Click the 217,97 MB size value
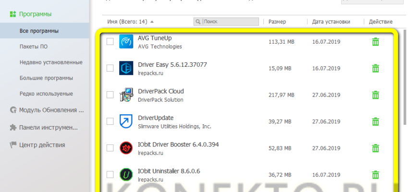This screenshot has height=192, width=418. pos(281,95)
